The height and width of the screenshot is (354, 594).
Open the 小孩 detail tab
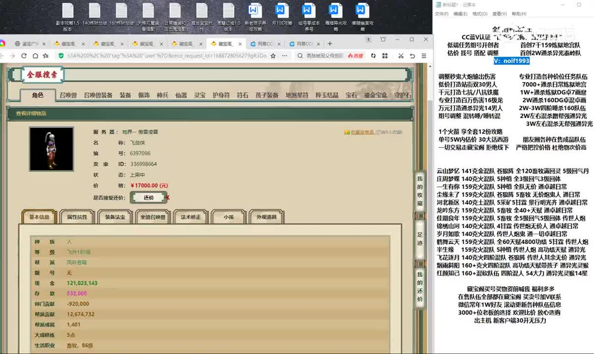[x=229, y=217]
